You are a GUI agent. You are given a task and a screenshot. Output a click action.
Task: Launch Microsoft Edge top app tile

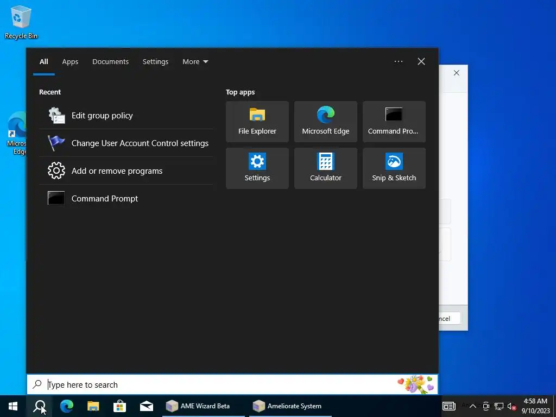point(326,122)
